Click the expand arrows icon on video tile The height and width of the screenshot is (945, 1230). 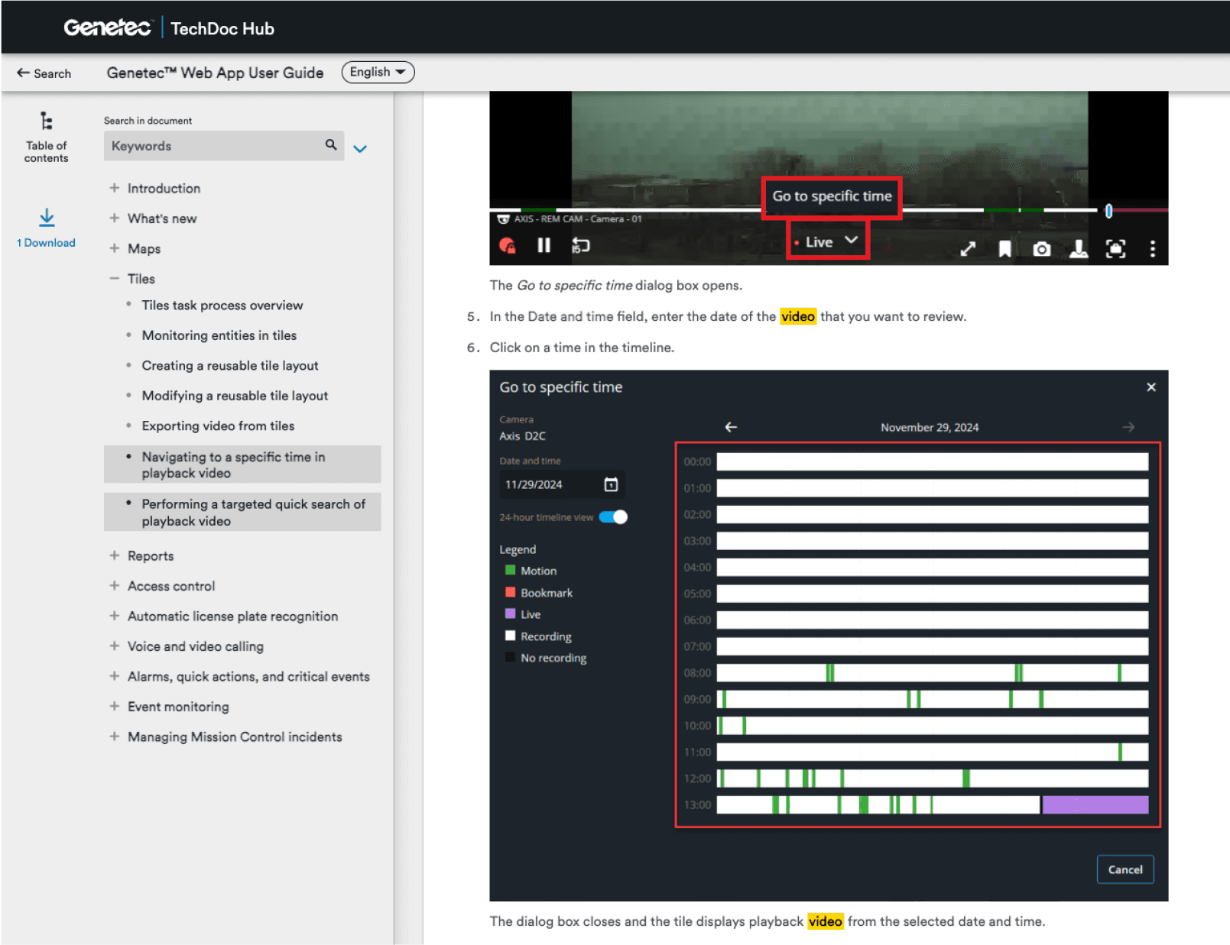(968, 248)
